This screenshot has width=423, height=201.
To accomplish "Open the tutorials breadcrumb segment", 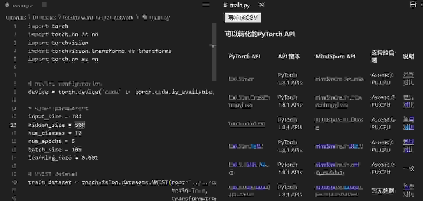I will click(x=16, y=18).
